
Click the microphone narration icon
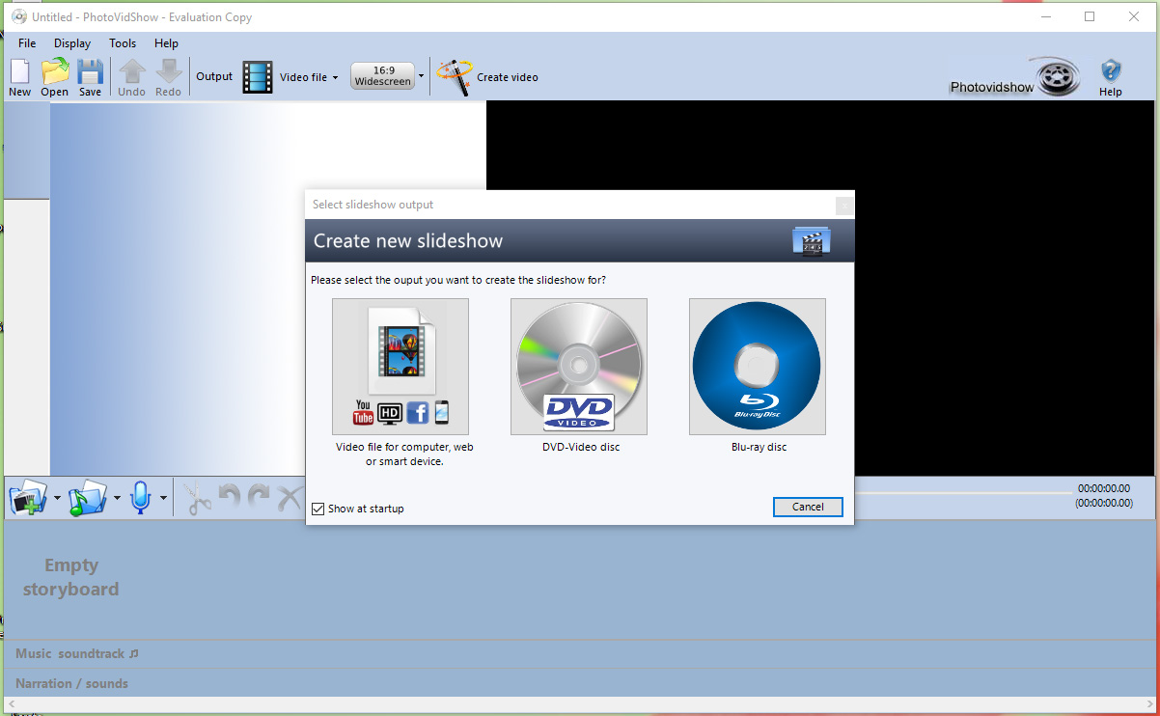click(x=141, y=499)
